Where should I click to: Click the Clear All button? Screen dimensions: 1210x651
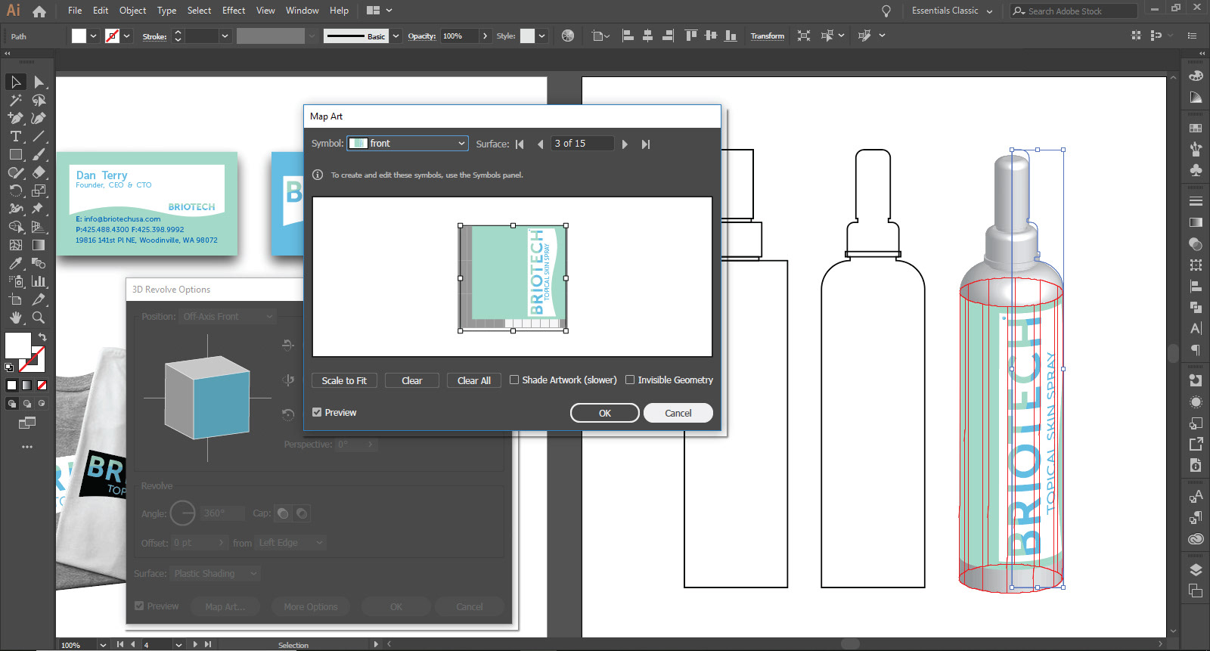(x=474, y=380)
